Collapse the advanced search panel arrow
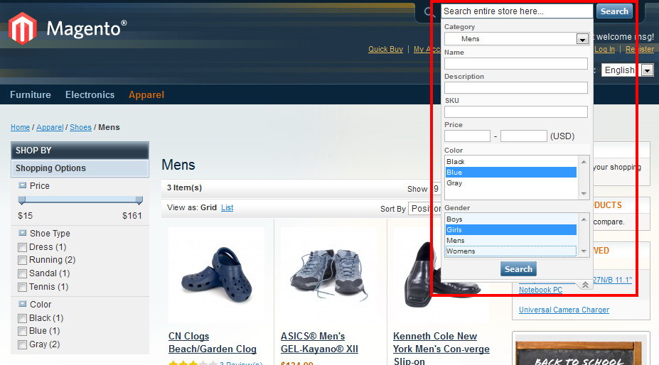659x365 pixels. coord(584,284)
